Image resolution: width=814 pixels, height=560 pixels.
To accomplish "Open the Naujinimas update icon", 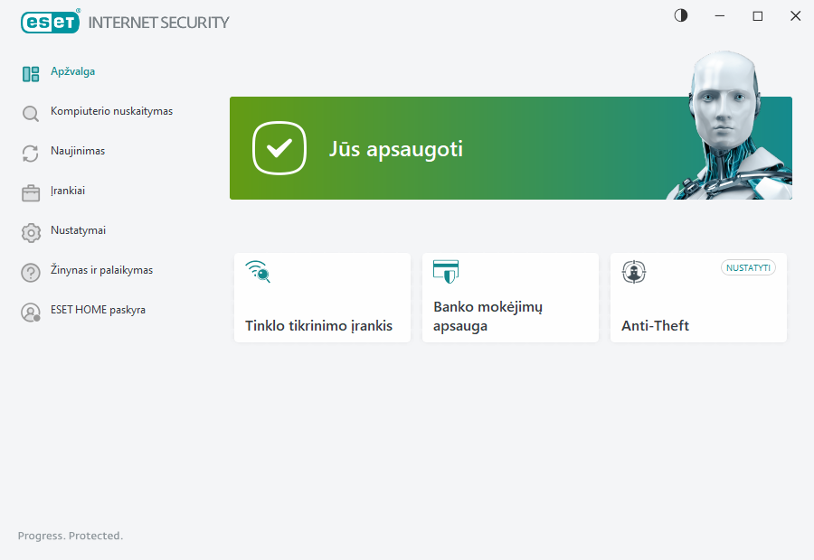I will [31, 152].
